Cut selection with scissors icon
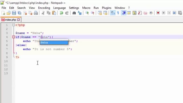 pos(43,13)
